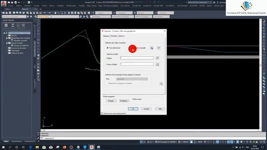Open the layer list dropdown in layers toolbar
This screenshot has height=150, width=267.
click(x=59, y=17)
